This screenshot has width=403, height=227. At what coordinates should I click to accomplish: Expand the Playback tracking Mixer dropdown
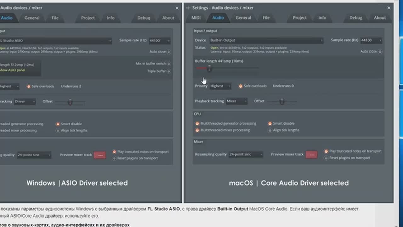[236, 101]
